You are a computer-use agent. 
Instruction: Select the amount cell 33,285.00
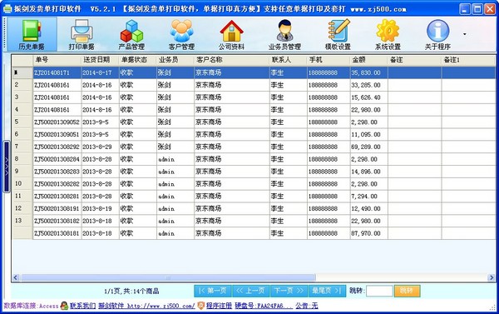[369, 85]
